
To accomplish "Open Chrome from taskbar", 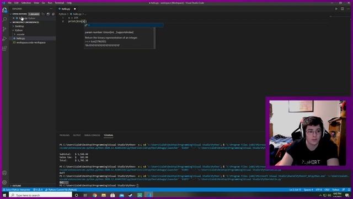I will click(x=94, y=195).
